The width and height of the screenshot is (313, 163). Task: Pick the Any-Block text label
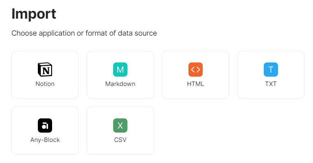tap(45, 140)
